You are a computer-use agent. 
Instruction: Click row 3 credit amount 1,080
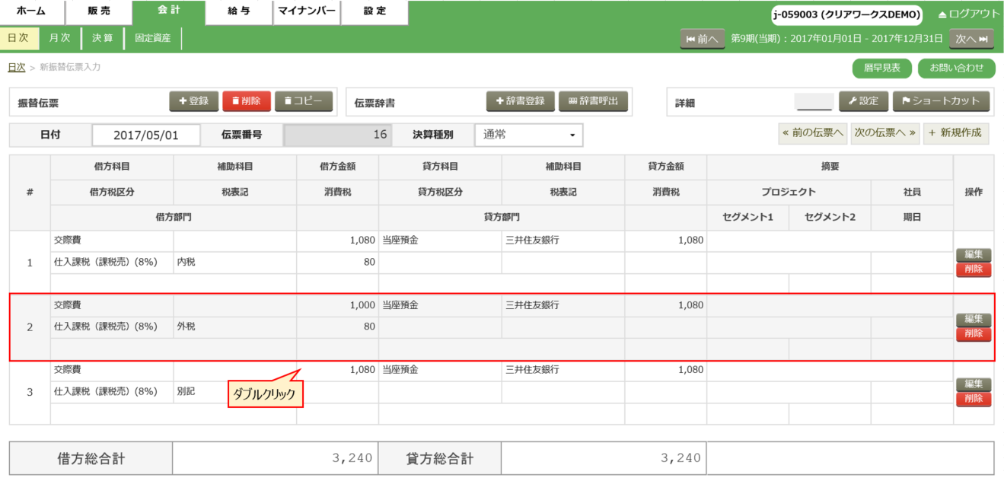(x=690, y=370)
